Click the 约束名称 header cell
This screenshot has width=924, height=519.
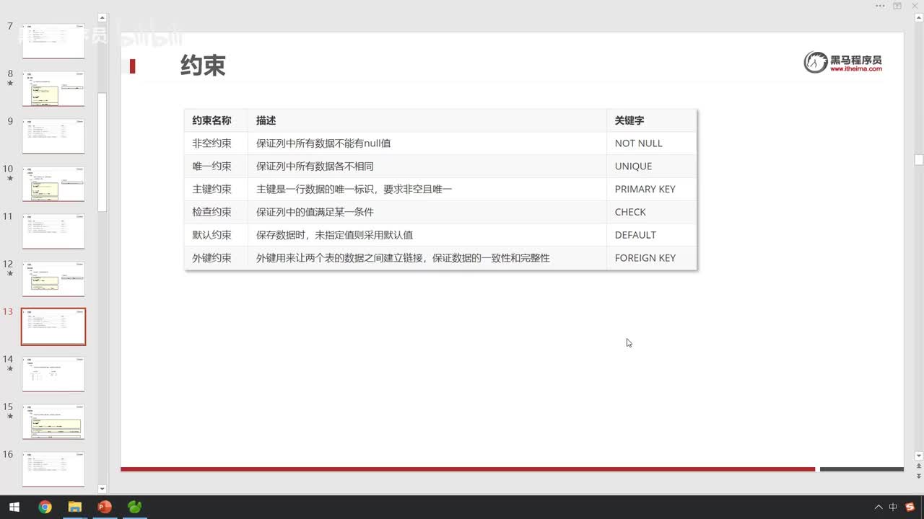pyautogui.click(x=216, y=120)
